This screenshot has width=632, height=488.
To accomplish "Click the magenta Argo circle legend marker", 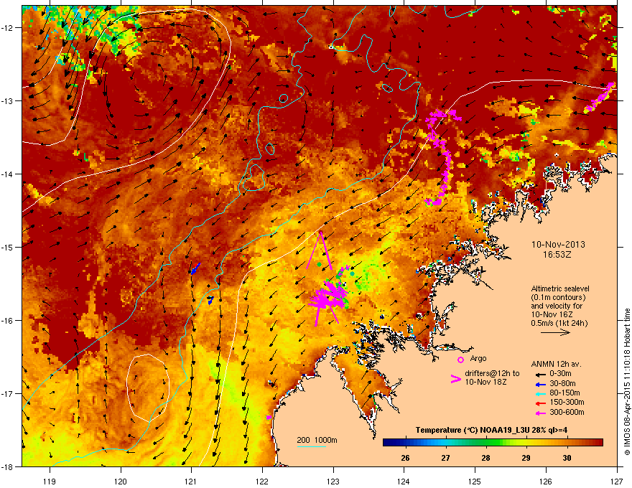I will pos(460,360).
